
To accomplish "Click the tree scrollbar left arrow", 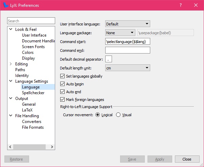I will 10,147.
